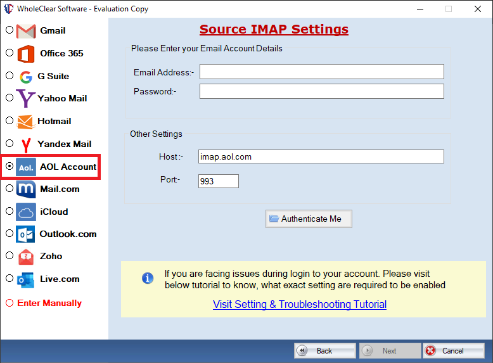Select the Mail.com radio button
Screen dimensions: 493x363
pos(10,188)
